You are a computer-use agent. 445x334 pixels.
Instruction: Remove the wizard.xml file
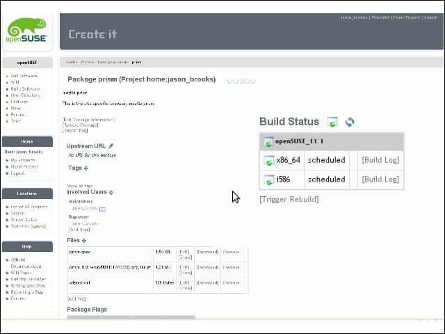(232, 283)
